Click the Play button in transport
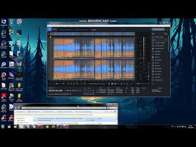 coord(73,91)
